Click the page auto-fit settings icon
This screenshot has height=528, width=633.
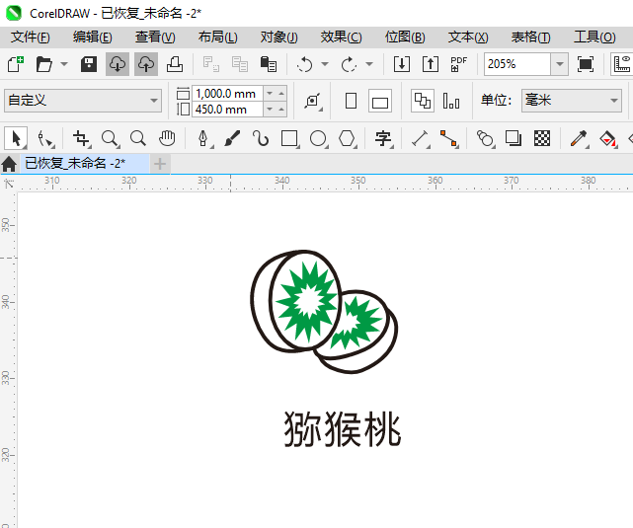point(313,101)
